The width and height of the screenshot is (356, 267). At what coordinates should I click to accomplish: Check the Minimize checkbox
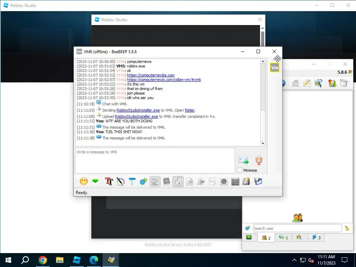[239, 170]
